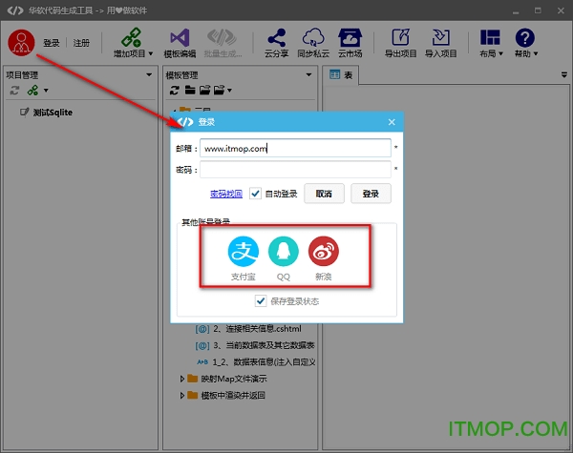Screen dimensions: 573x453
Task: Toggle the 自动登录 checkbox
Action: pos(255,193)
